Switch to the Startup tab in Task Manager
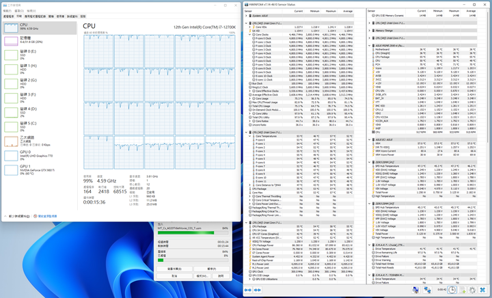Image resolution: width=492 pixels, height=298 pixels. (x=51, y=16)
